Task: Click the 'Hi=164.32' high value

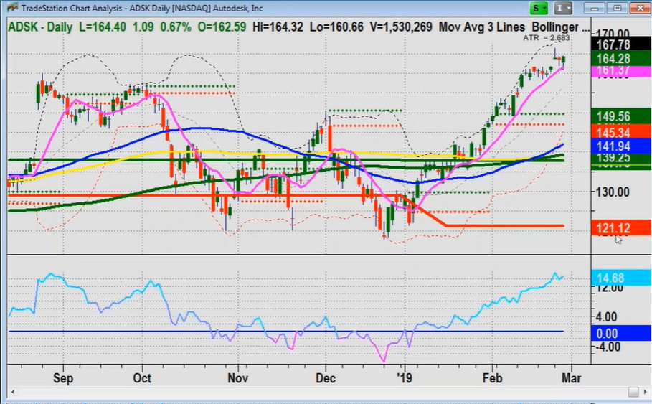Action: 278,27
